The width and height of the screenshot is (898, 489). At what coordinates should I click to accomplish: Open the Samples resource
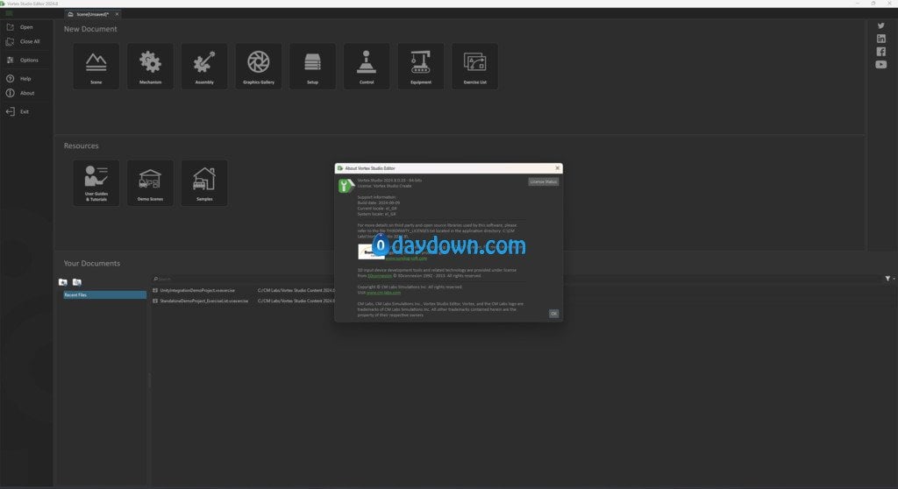click(204, 183)
